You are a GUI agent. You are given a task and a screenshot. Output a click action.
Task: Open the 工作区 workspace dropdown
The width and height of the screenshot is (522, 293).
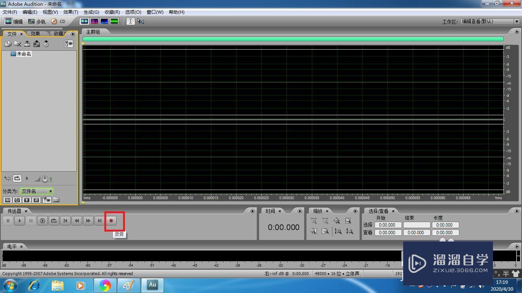tap(490, 22)
